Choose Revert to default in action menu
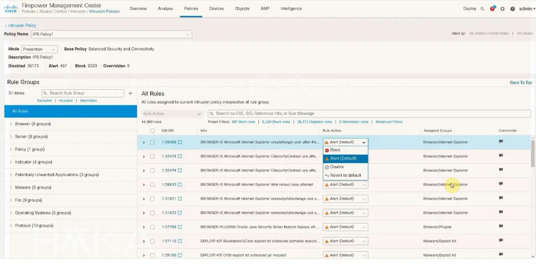Screen dimensions: 536x268 [x=345, y=176]
